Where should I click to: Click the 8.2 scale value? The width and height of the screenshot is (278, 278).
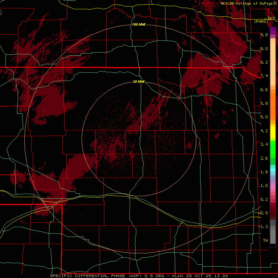[264, 62]
